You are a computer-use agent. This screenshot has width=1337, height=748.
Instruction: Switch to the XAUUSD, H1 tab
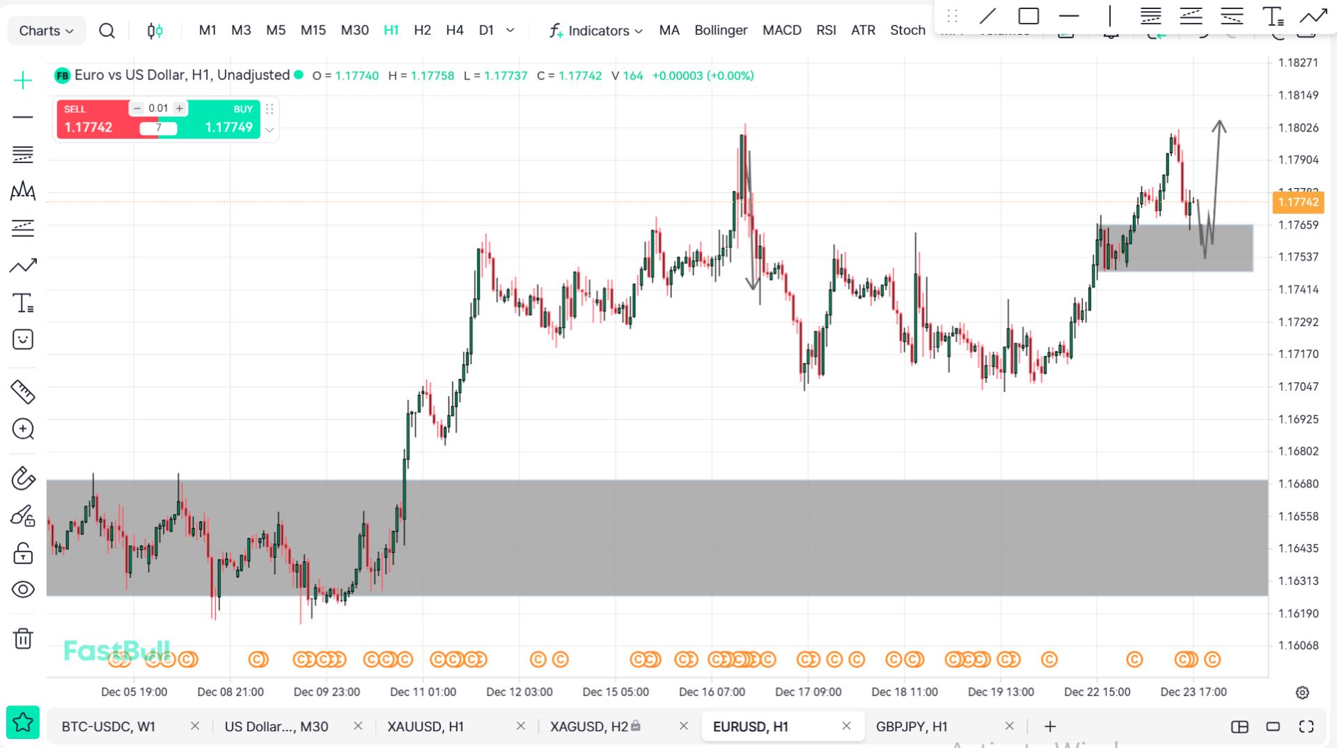[425, 726]
